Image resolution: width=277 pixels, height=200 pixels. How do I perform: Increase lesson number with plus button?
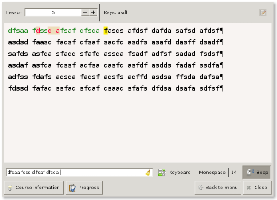(93, 12)
